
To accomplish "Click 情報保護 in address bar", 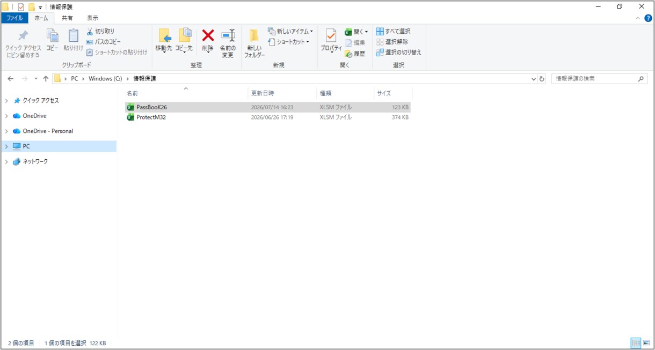I will (145, 79).
